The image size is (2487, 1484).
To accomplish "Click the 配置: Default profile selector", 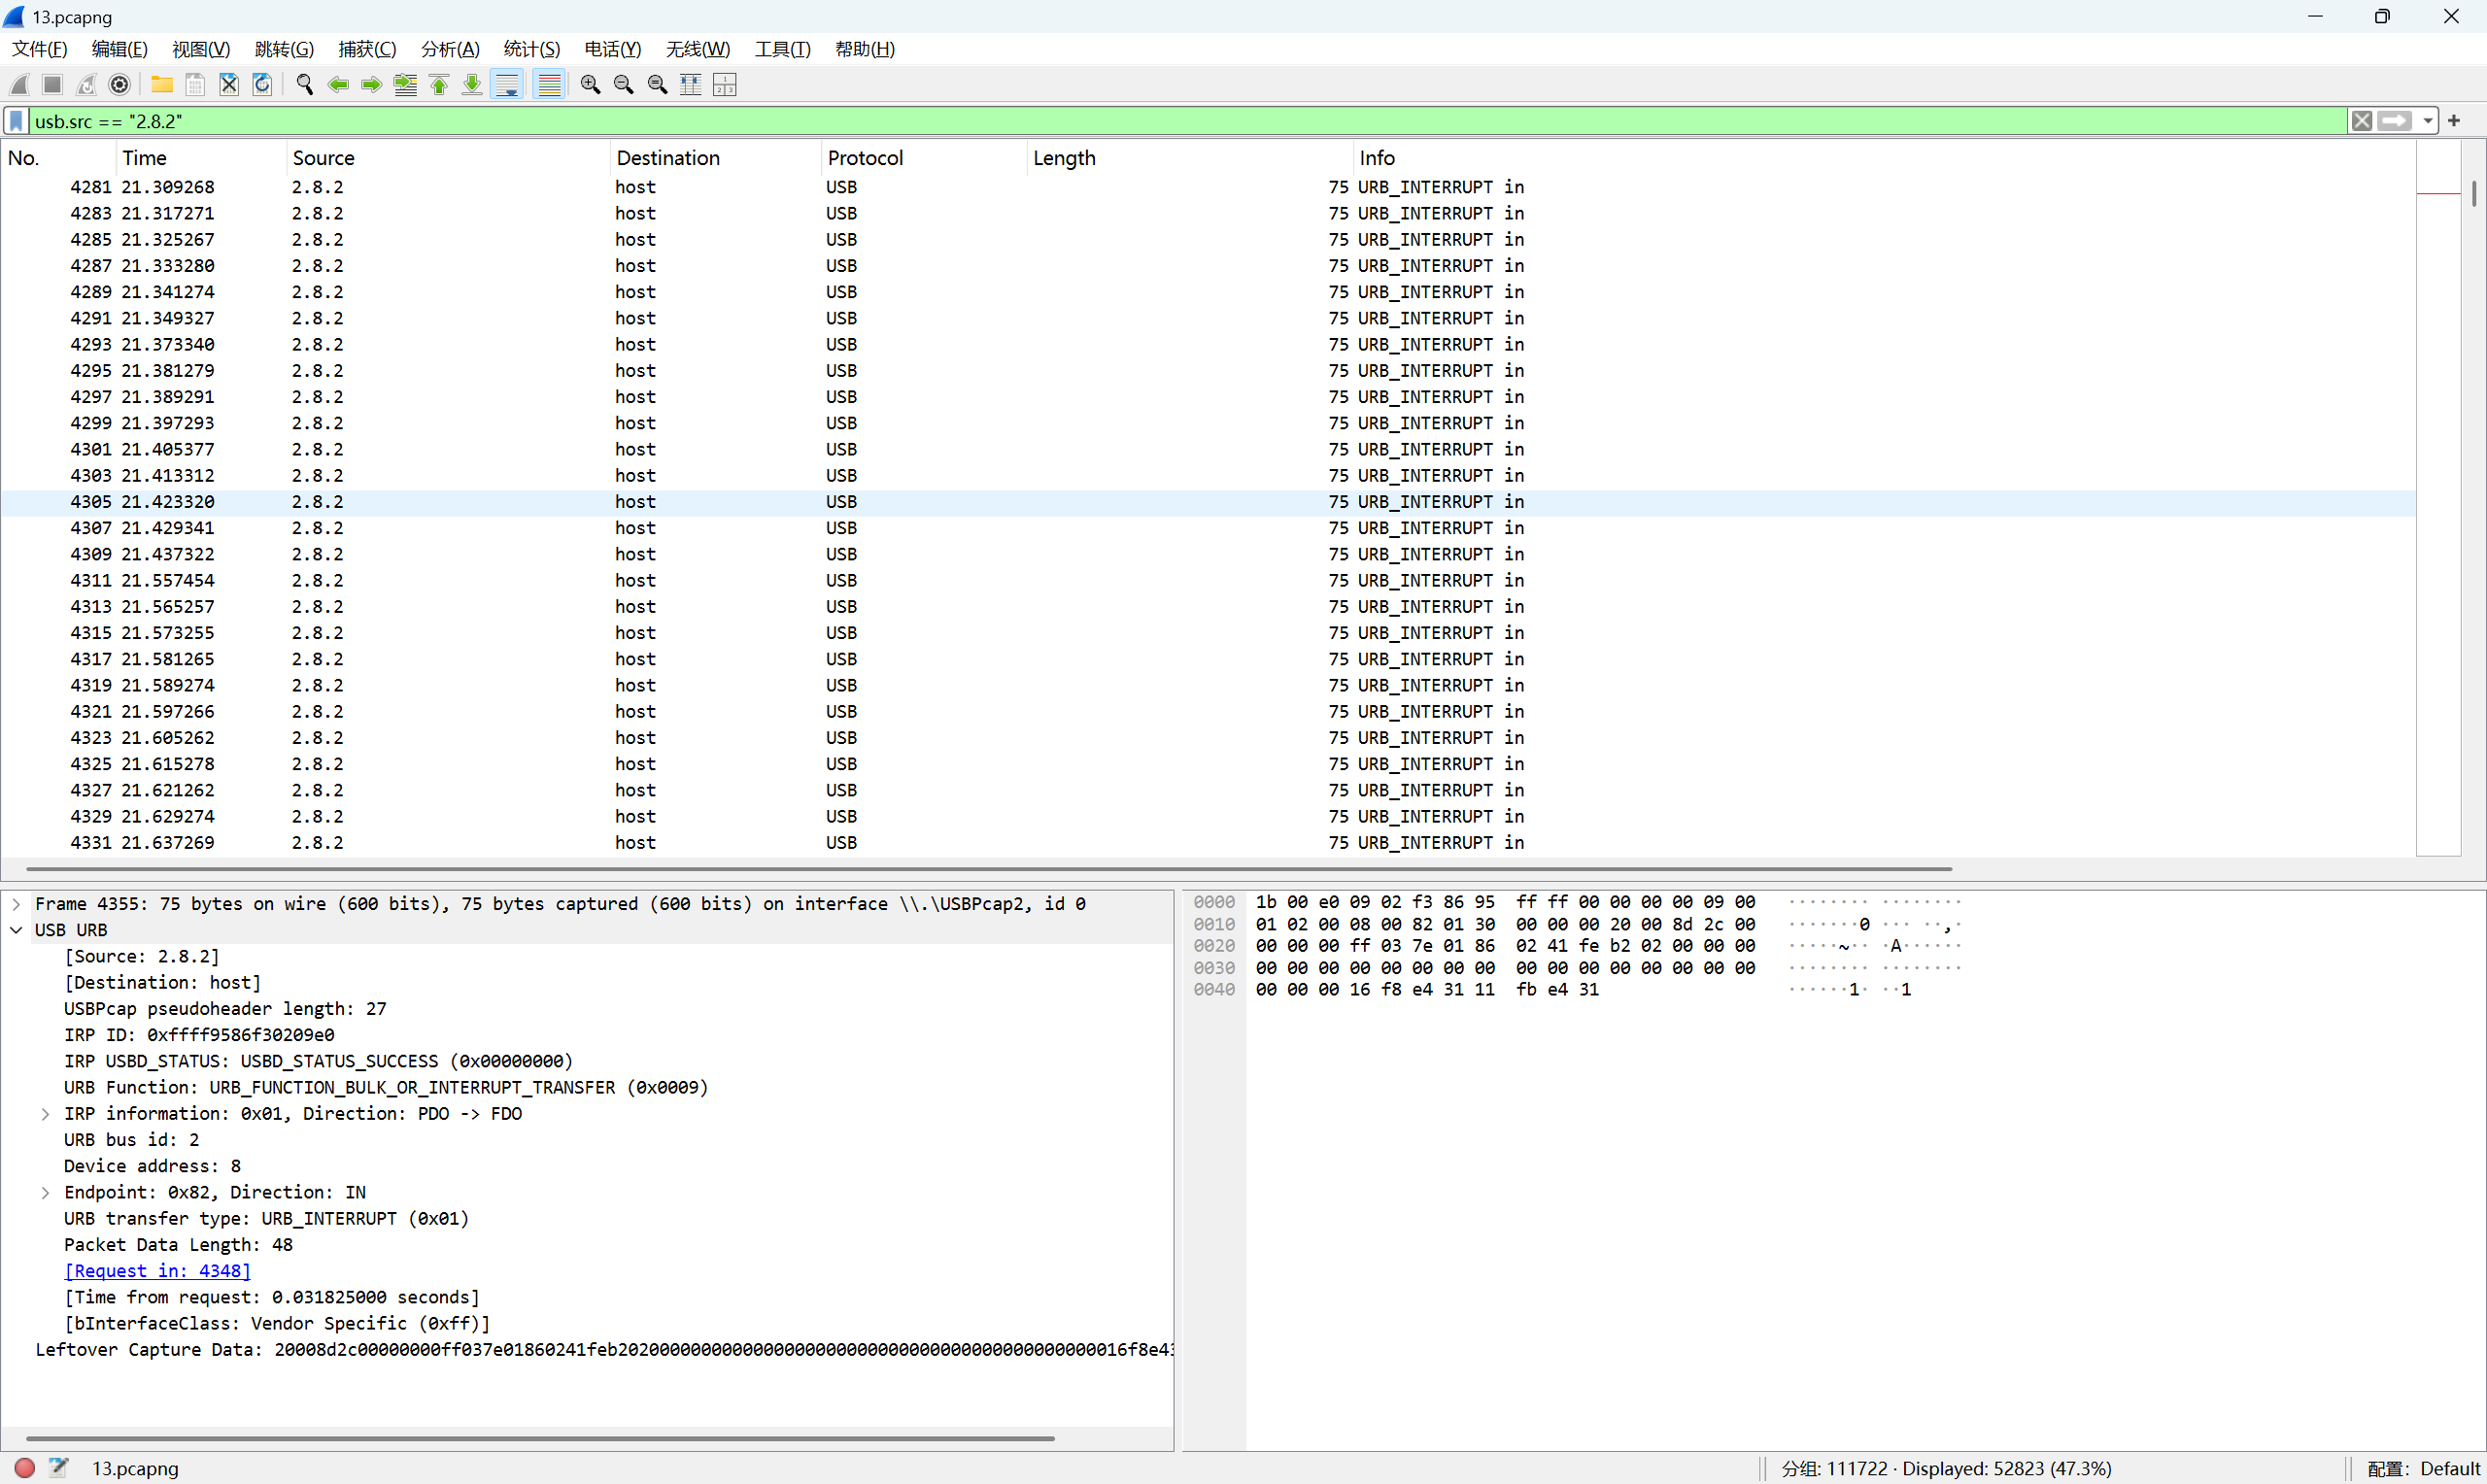I will (x=2423, y=1468).
